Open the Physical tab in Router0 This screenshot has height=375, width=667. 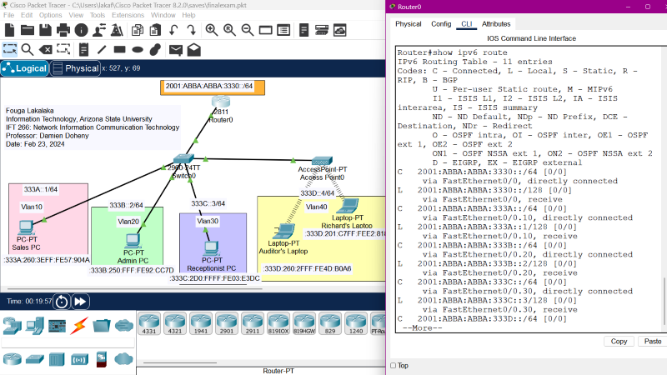408,24
